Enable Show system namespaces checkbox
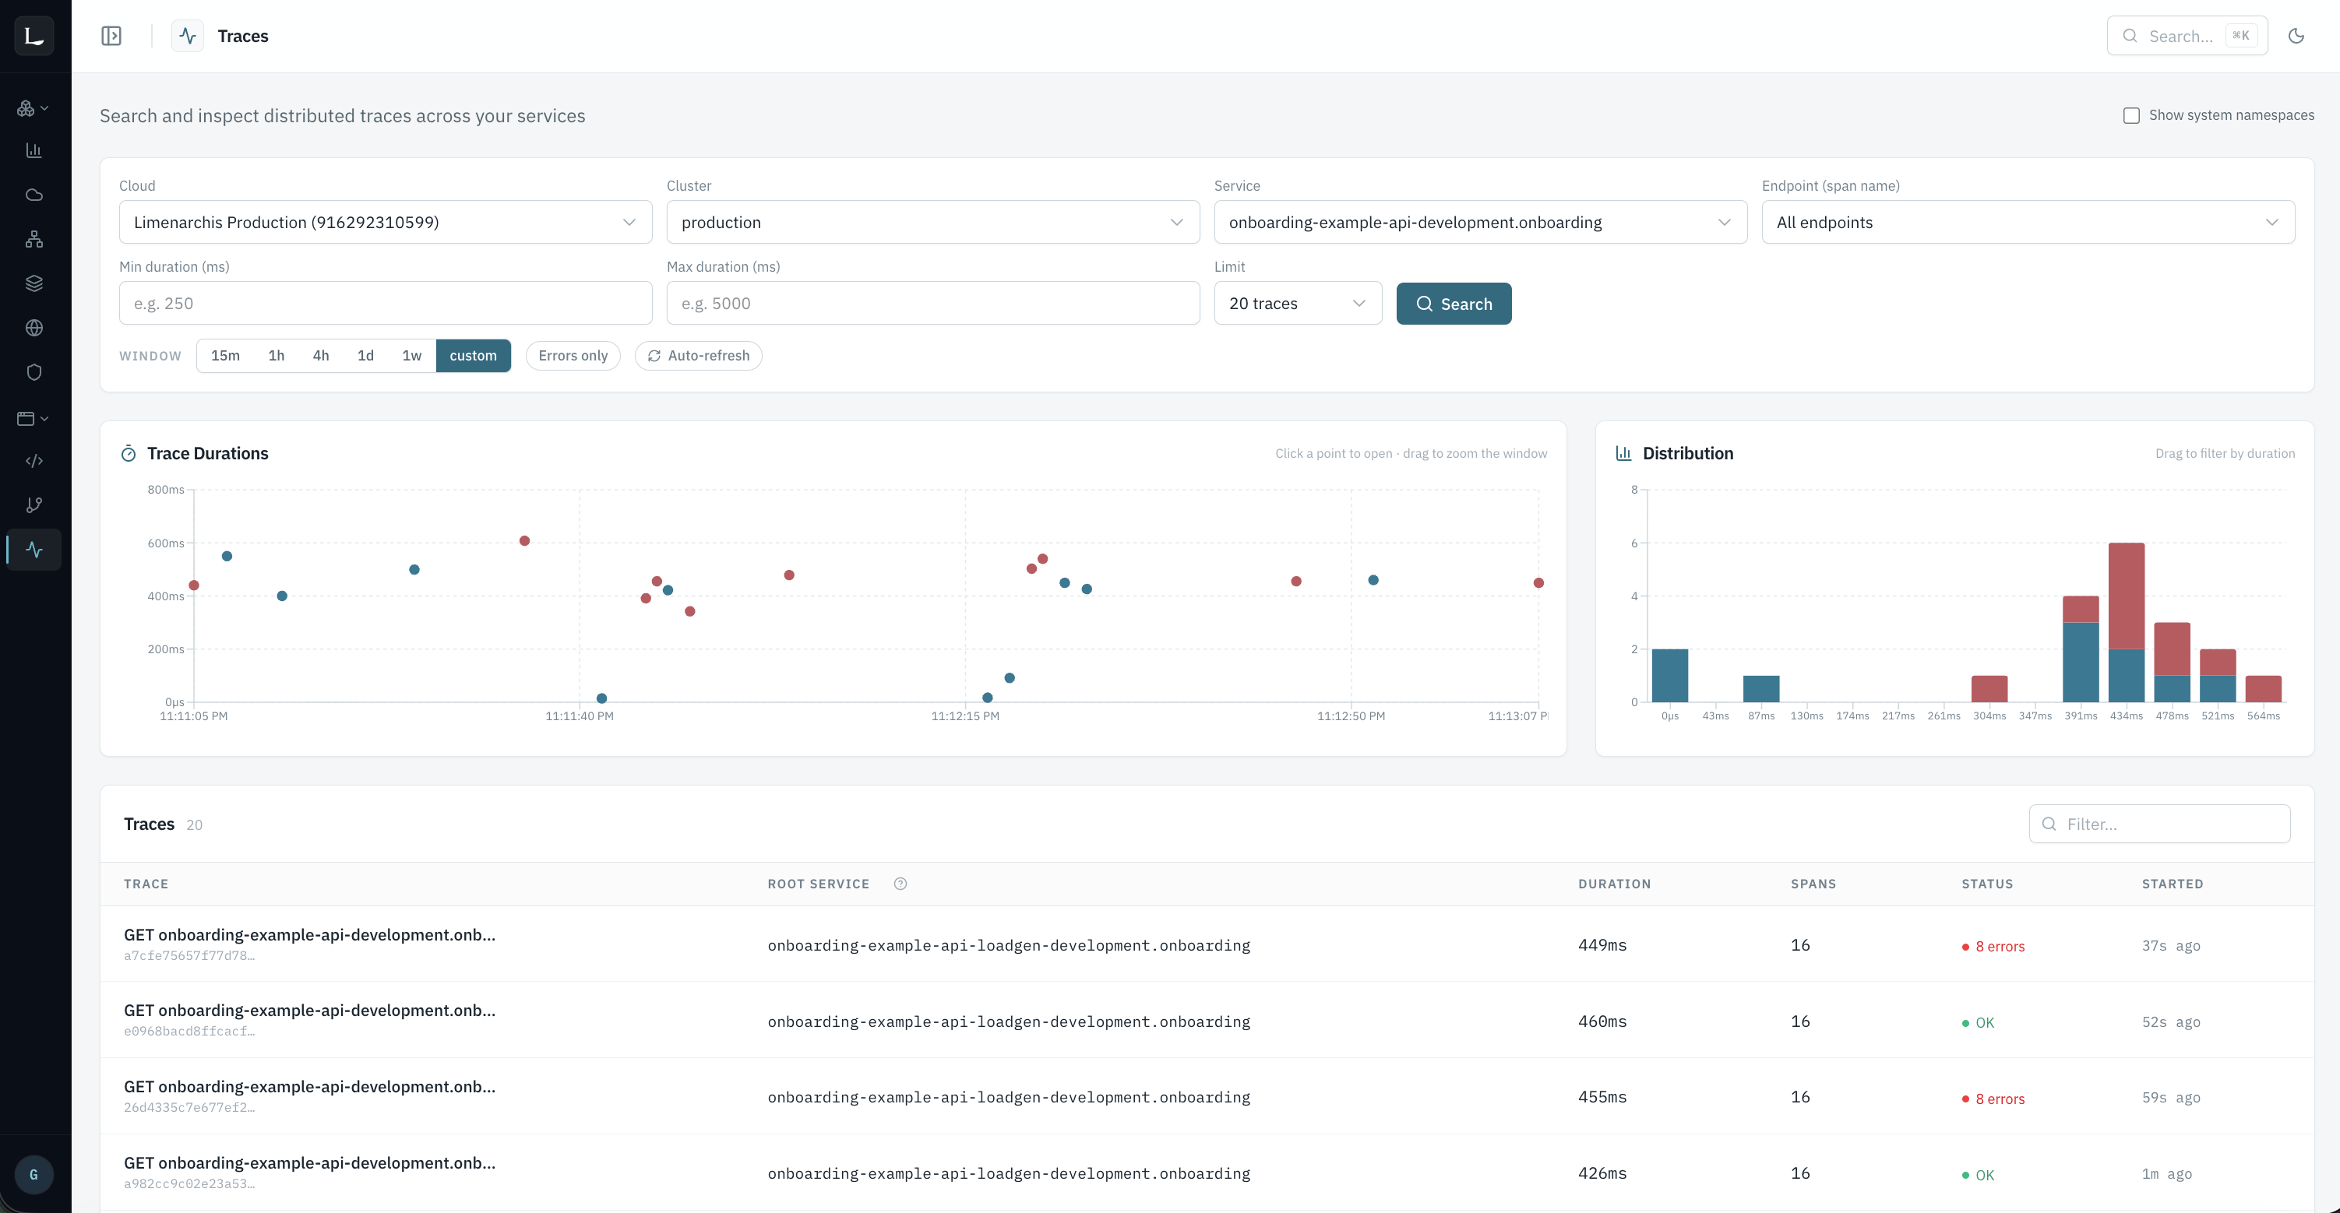 point(2131,115)
